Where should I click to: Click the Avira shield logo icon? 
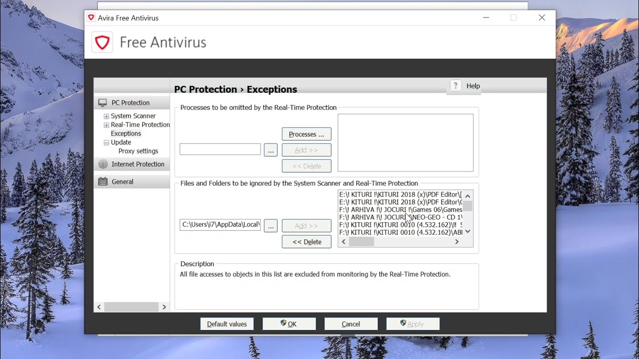pos(102,42)
